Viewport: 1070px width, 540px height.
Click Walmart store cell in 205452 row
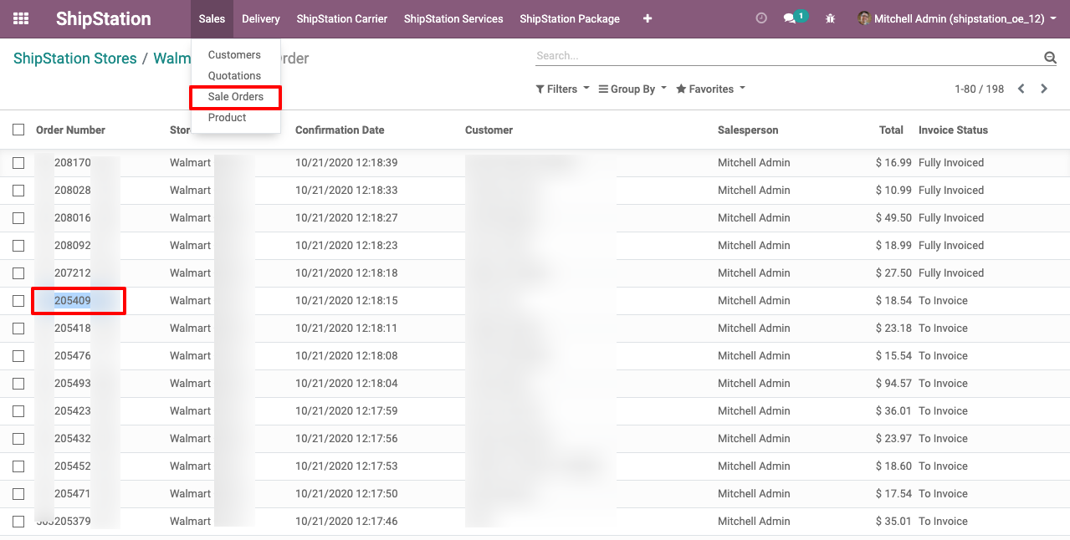[190, 466]
